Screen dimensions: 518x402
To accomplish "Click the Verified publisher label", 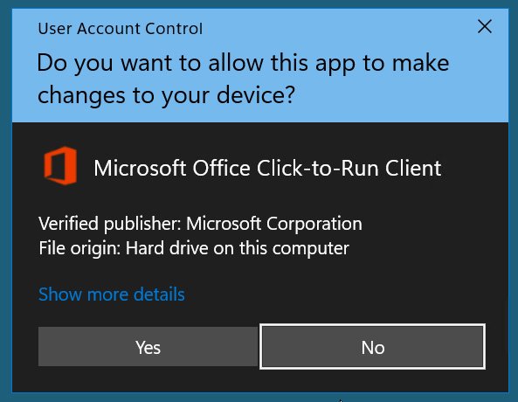I will click(x=110, y=224).
